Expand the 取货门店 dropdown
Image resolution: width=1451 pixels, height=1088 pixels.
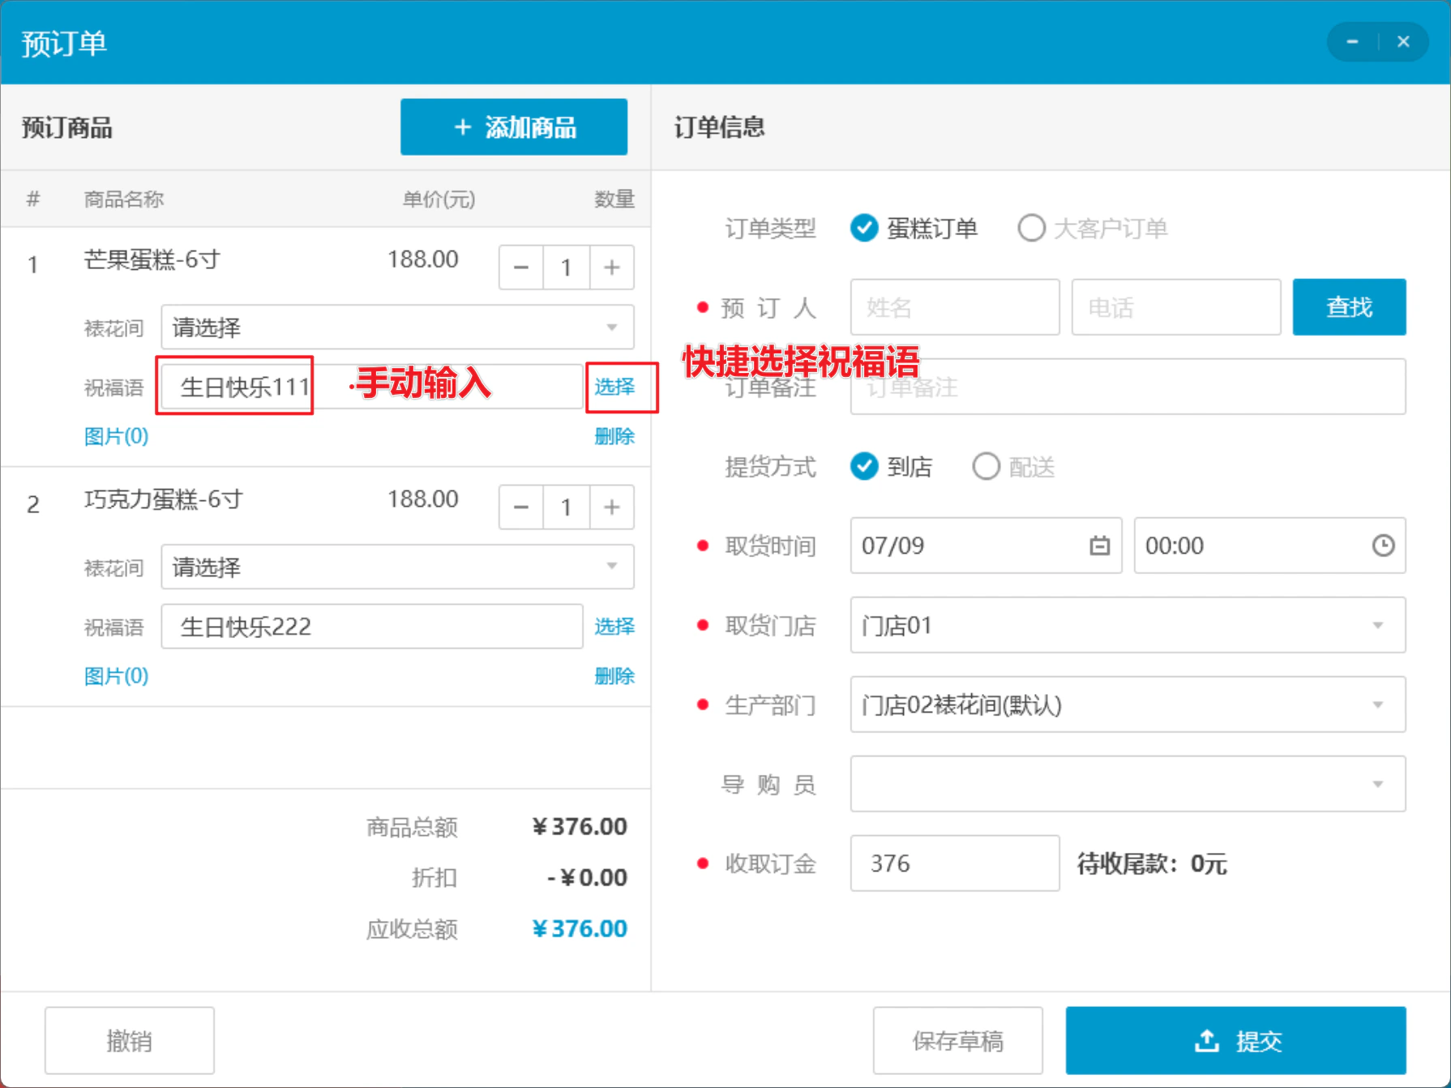click(x=1128, y=625)
